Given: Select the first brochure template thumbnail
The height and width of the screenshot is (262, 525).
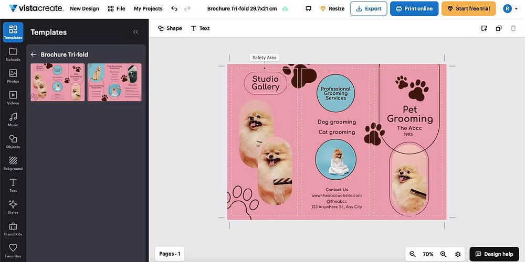Looking at the screenshot, I should (58, 82).
